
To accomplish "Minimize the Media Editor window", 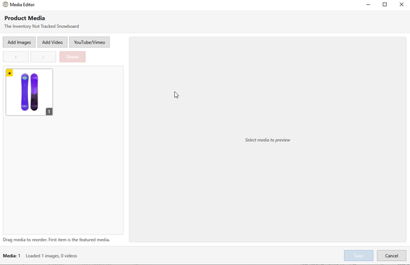I will pos(368,5).
